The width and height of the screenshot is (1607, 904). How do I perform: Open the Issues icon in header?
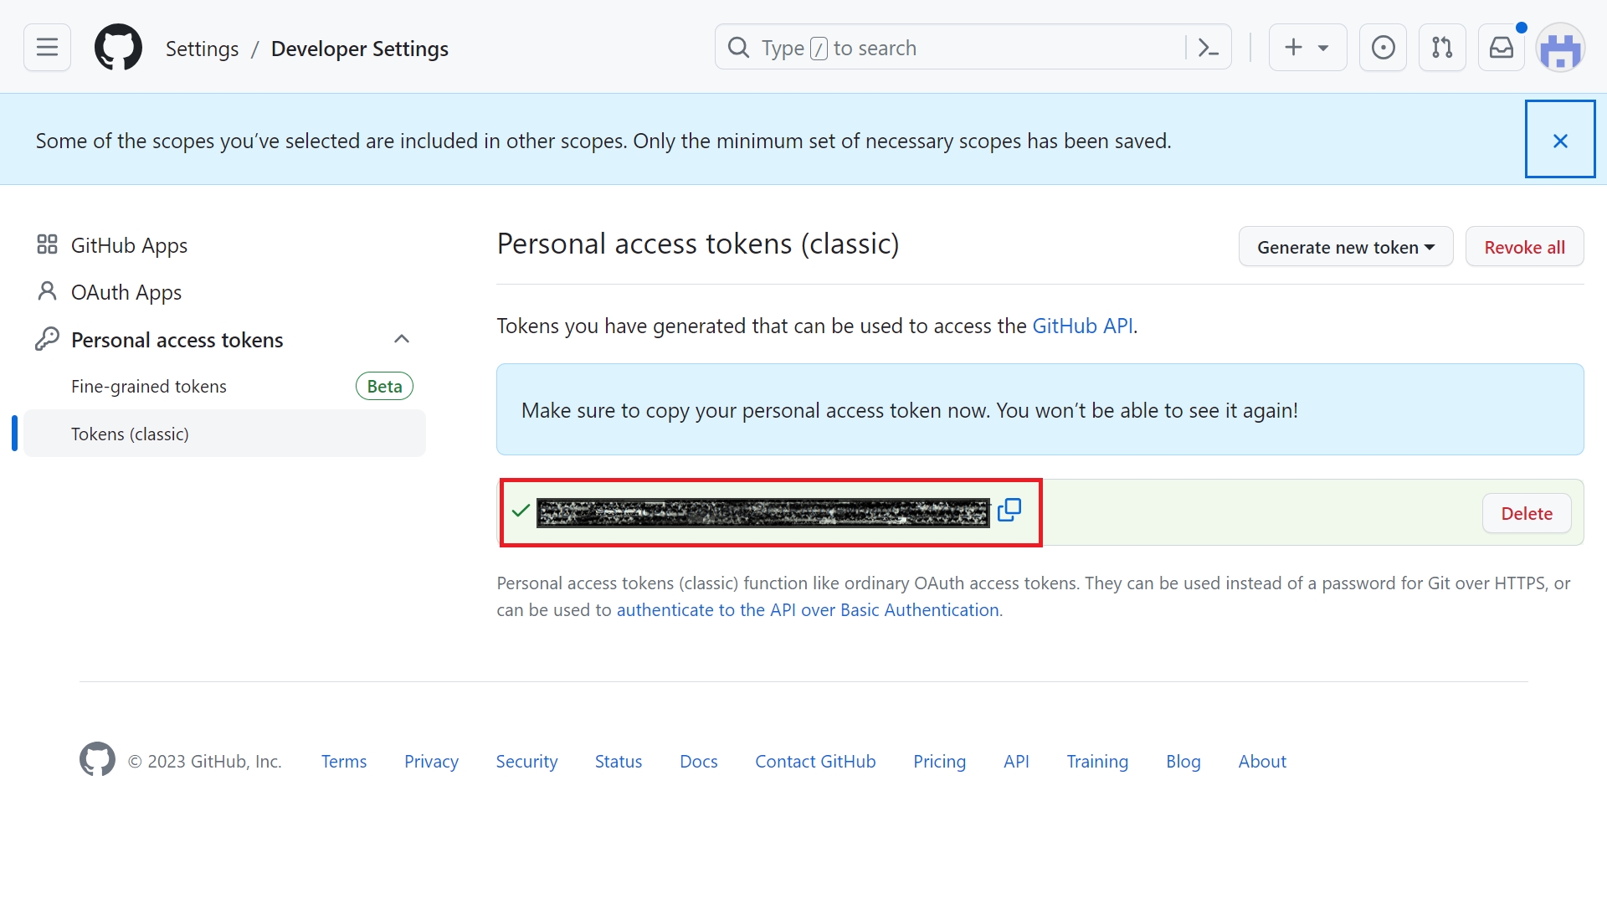pos(1383,48)
